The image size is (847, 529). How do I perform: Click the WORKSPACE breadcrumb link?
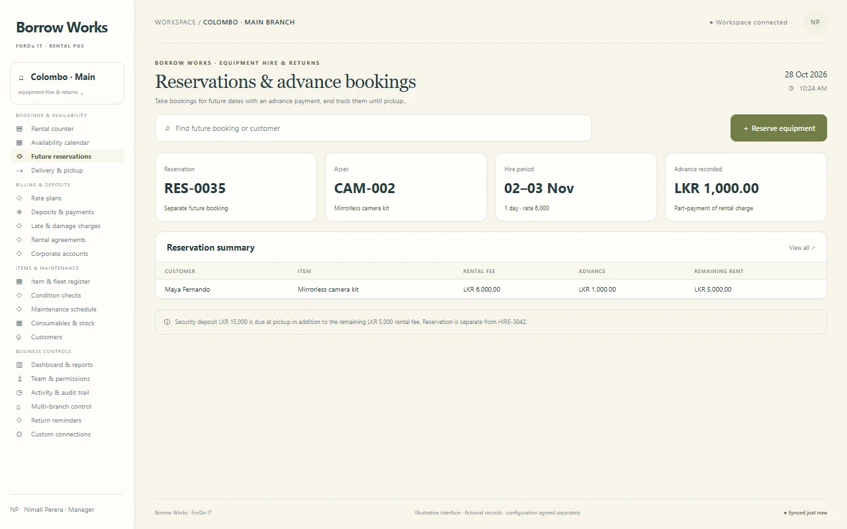(x=175, y=22)
